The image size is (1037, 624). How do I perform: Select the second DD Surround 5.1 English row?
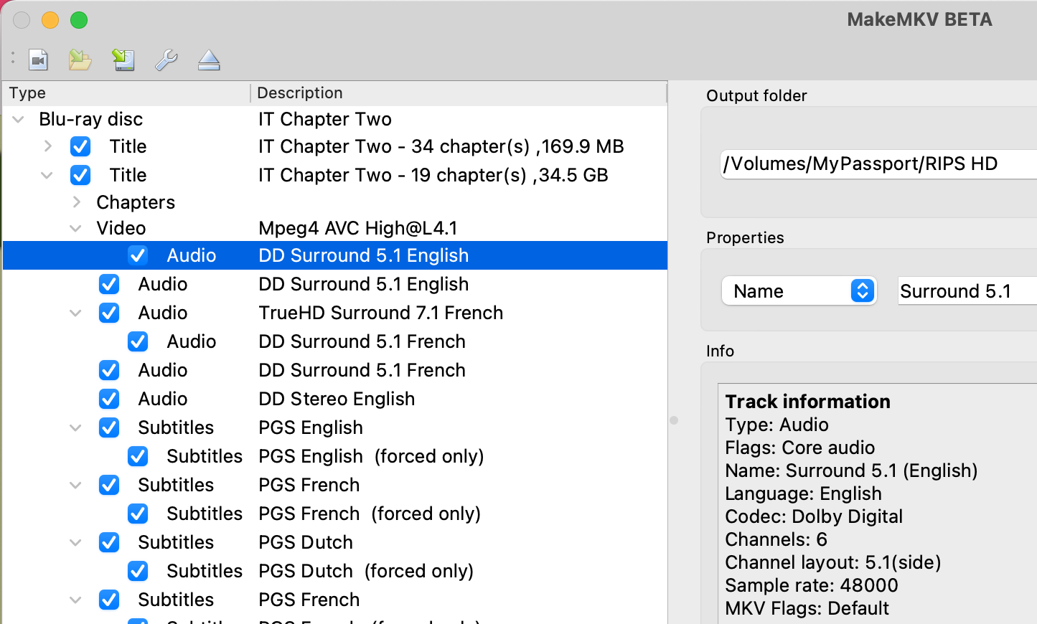[335, 284]
